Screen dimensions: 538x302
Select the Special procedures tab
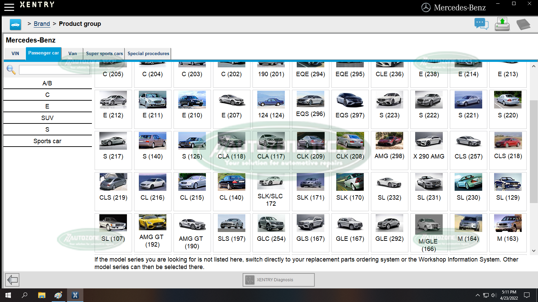pos(148,54)
